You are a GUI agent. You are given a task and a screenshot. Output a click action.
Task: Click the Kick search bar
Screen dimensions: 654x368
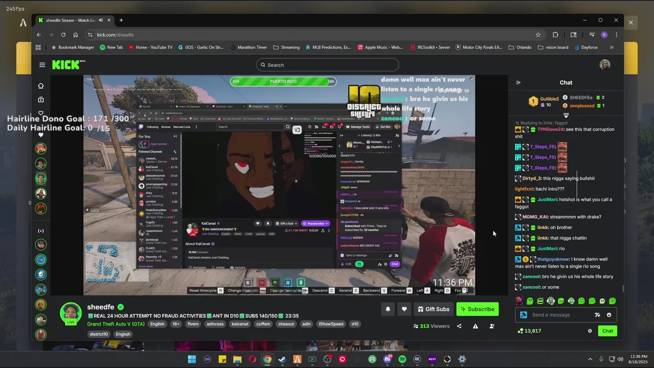click(x=328, y=65)
